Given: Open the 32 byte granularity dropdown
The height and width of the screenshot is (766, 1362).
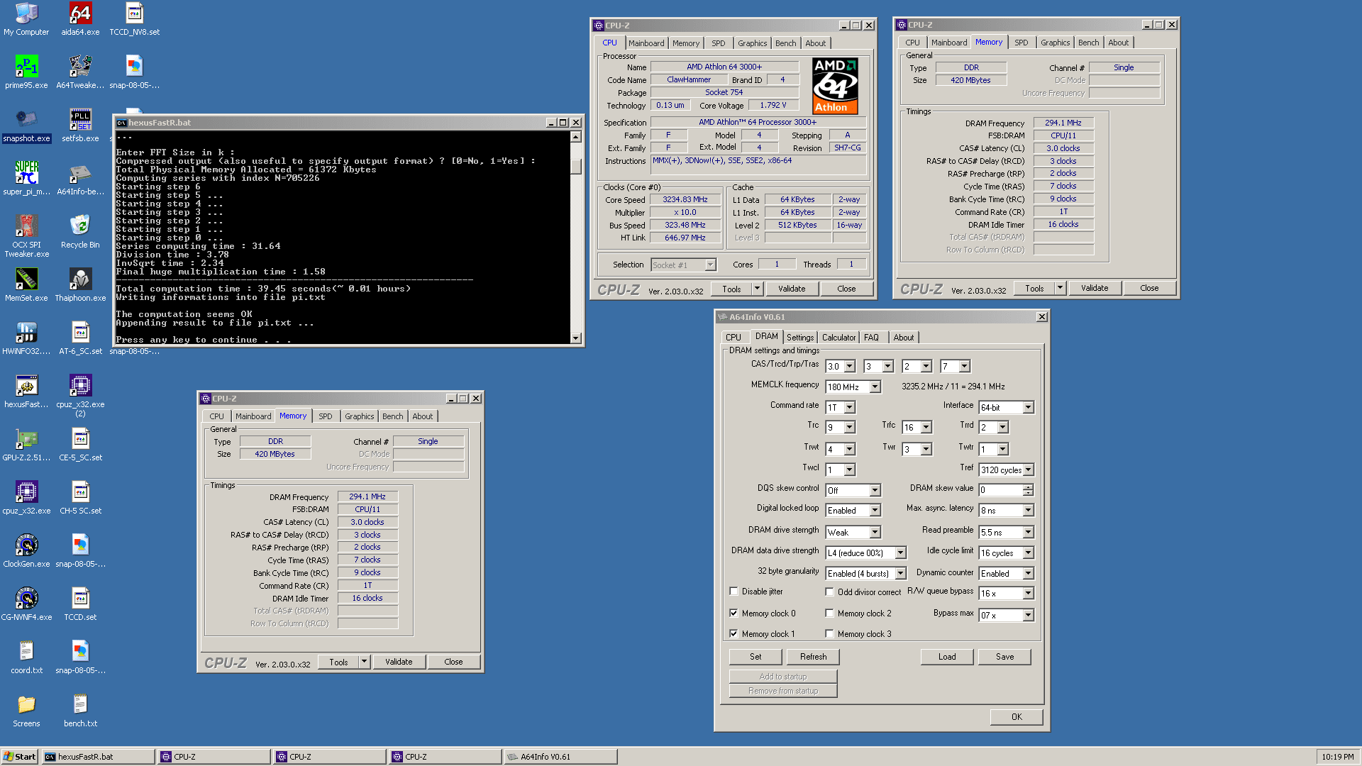Looking at the screenshot, I should [900, 573].
